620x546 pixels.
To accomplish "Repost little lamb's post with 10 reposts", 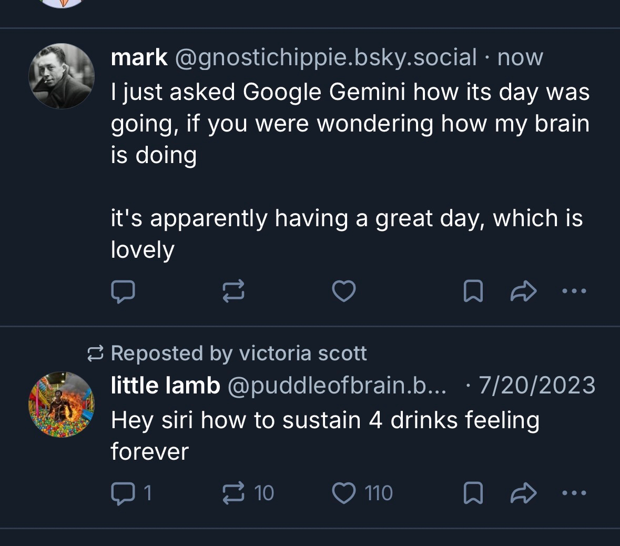I will (x=233, y=493).
